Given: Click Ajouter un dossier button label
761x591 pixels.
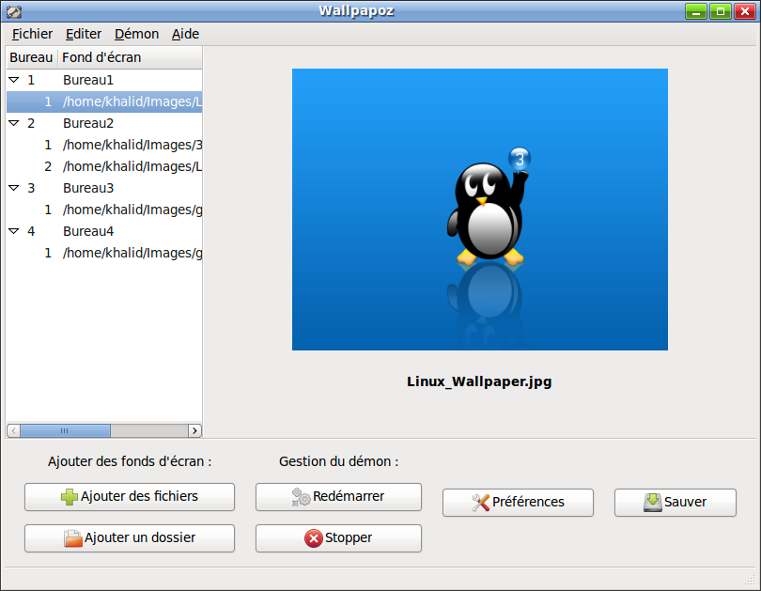Looking at the screenshot, I should (140, 537).
